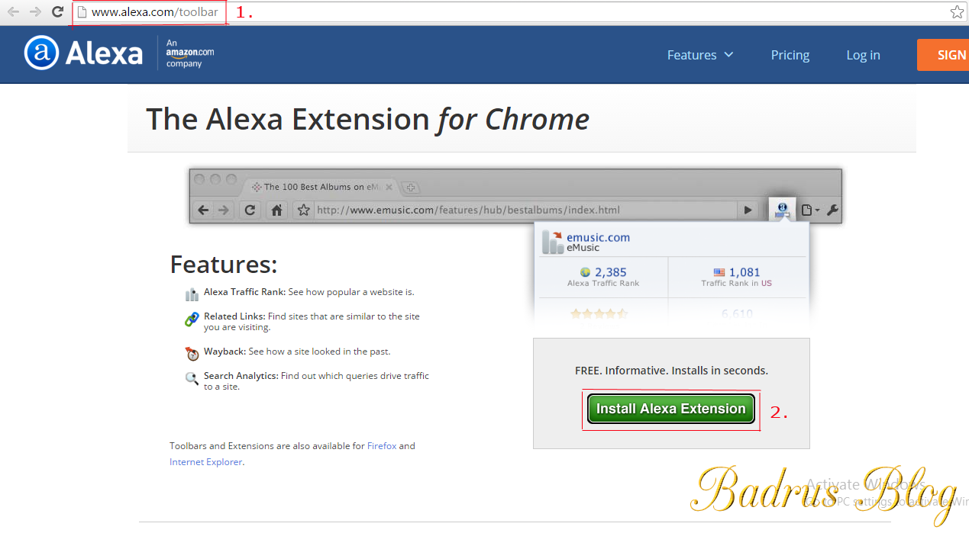Viewport: 969px width, 533px height.
Task: Click the Amazon.com company logo
Action: [188, 54]
